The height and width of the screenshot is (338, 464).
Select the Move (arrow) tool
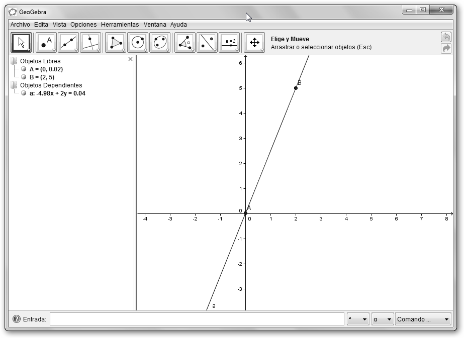tap(21, 43)
